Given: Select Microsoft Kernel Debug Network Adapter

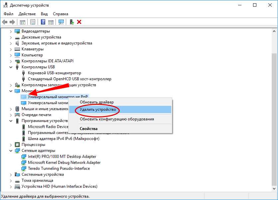Looking at the screenshot, I should [x=64, y=163].
